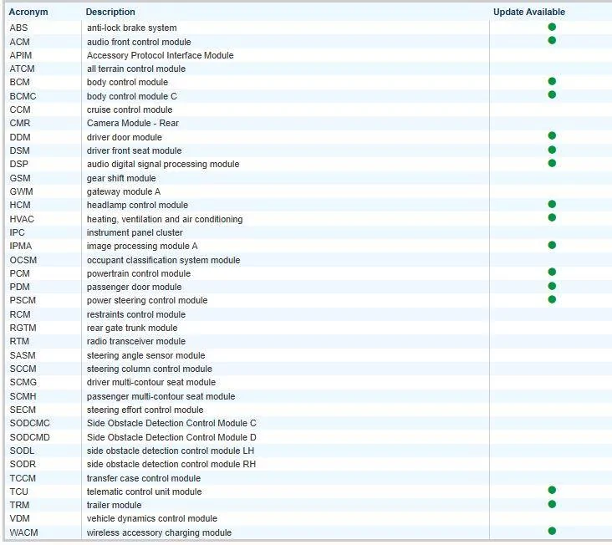612x545 pixels.
Task: Click 'transfer case control module' description
Action: coord(144,478)
